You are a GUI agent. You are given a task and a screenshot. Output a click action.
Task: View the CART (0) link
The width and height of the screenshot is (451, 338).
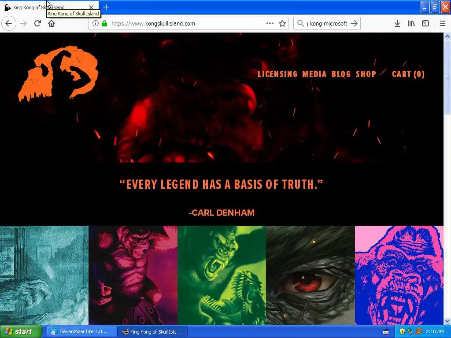tap(408, 74)
